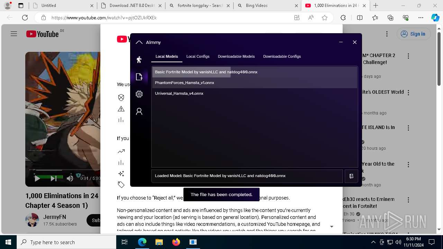Image resolution: width=443 pixels, height=249 pixels.
Task: Open the Copilot sidebar icon
Action: (x=435, y=18)
